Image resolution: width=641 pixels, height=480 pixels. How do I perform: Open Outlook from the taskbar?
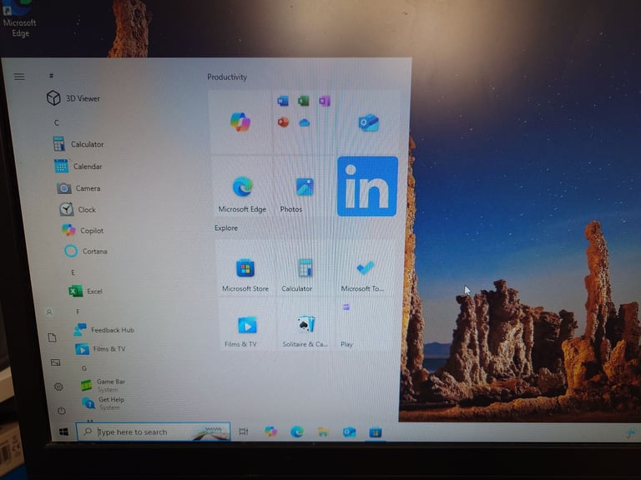[x=349, y=432]
